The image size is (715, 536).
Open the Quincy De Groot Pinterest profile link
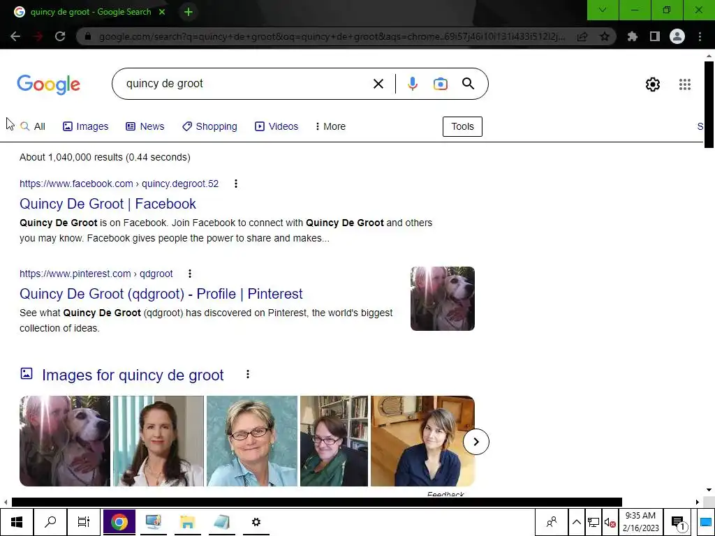(161, 294)
